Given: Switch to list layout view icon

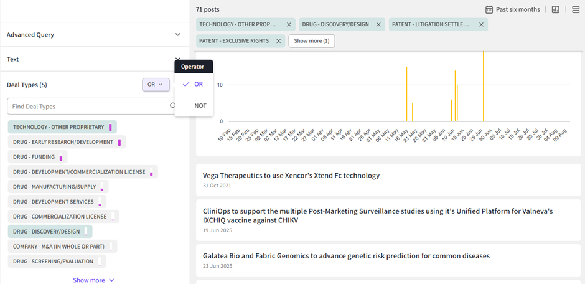Looking at the screenshot, I should tap(576, 9).
